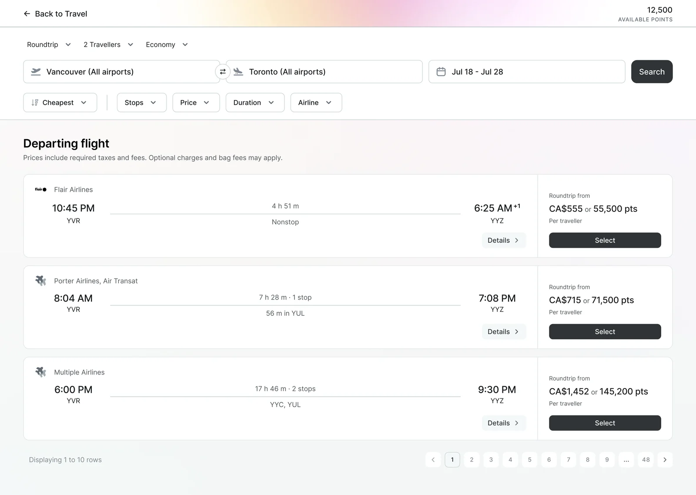Go to next page of results arrow
Screen dimensions: 696x495
[665, 460]
